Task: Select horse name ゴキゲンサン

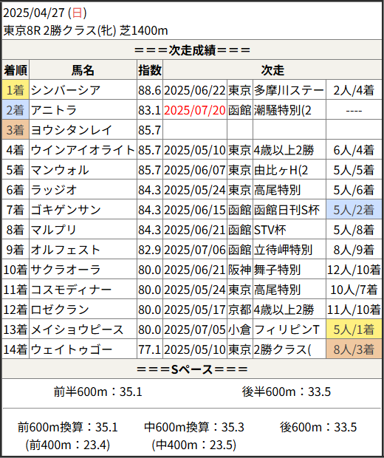Action: 66,210
